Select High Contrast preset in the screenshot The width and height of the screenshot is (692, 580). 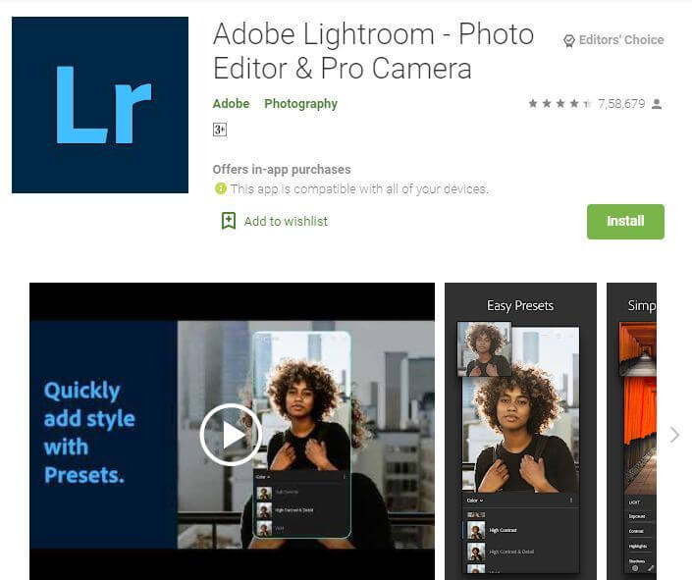tap(503, 530)
